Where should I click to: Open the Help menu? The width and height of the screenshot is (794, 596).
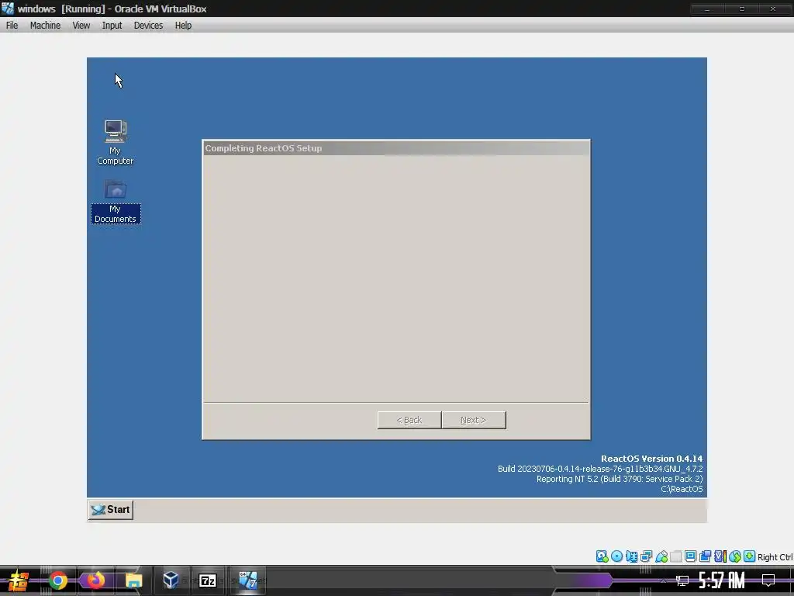(183, 26)
